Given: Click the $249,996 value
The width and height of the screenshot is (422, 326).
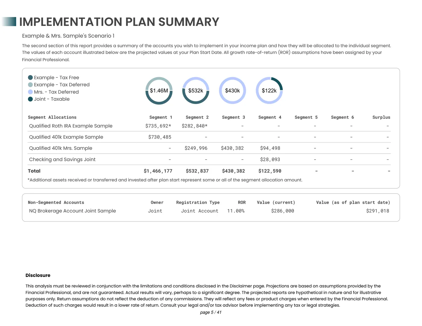Looking at the screenshot, I should coord(196,148).
